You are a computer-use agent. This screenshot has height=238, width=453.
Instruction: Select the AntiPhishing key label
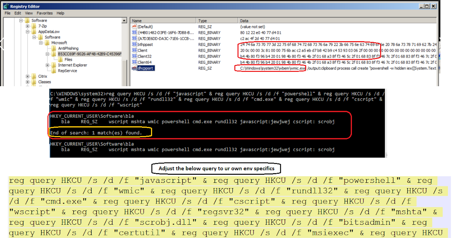click(x=68, y=48)
